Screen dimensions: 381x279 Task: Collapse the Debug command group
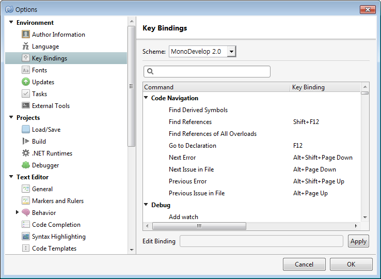click(x=146, y=205)
